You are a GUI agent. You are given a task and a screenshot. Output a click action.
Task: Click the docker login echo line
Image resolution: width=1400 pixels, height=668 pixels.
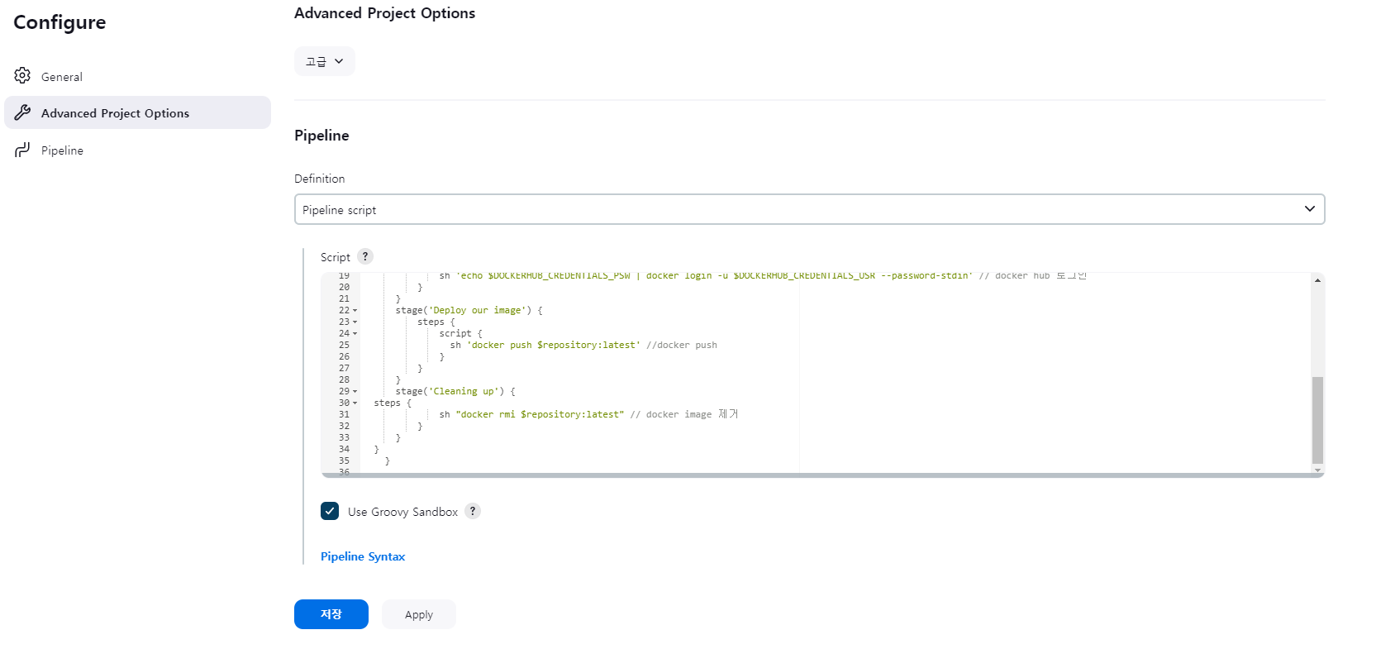click(763, 276)
